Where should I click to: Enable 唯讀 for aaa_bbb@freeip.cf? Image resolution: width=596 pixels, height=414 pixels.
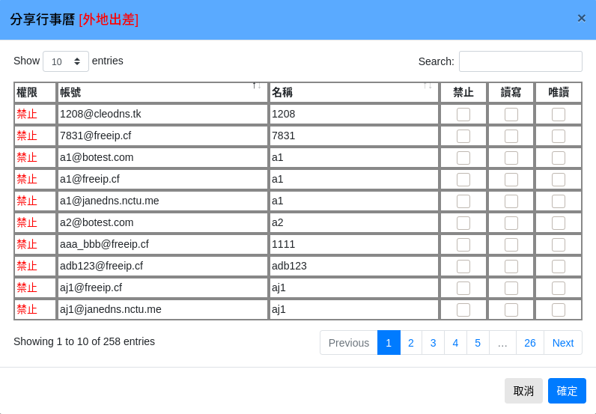point(559,245)
